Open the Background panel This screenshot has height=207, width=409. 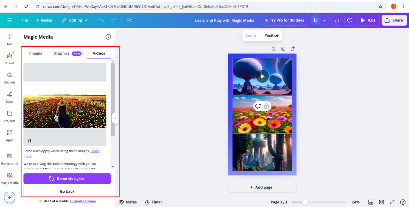pyautogui.click(x=10, y=159)
